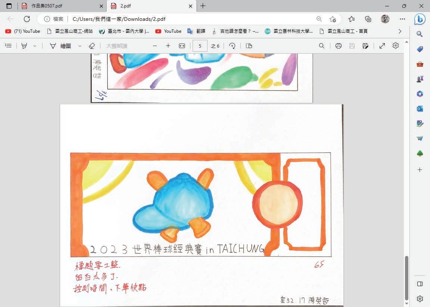430x307 pixels.
Task: Expand the highlight color options
Action: tap(35, 46)
